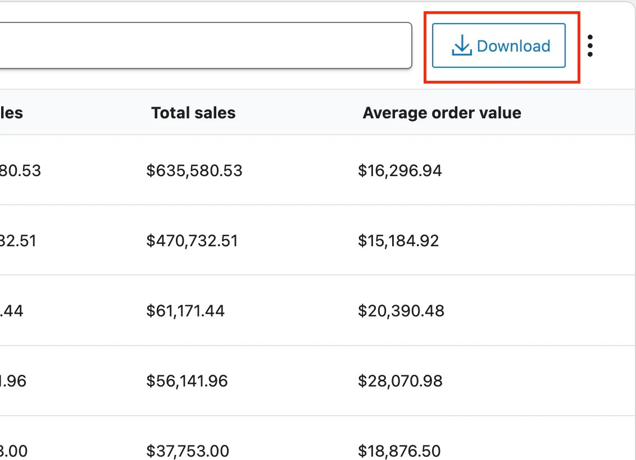The height and width of the screenshot is (460, 636).
Task: Open the three-dot more options menu
Action: 590,46
